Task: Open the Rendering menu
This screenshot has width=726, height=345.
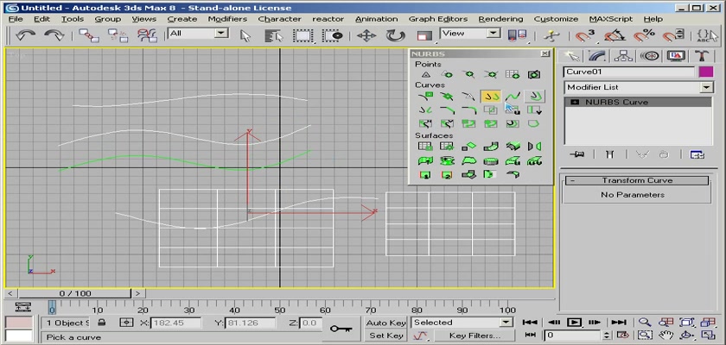Action: click(500, 19)
